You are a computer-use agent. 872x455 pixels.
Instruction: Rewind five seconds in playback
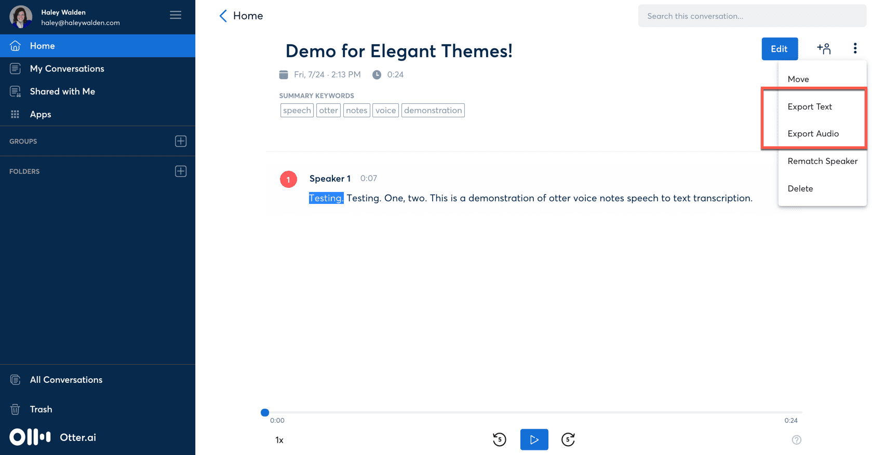click(x=500, y=439)
